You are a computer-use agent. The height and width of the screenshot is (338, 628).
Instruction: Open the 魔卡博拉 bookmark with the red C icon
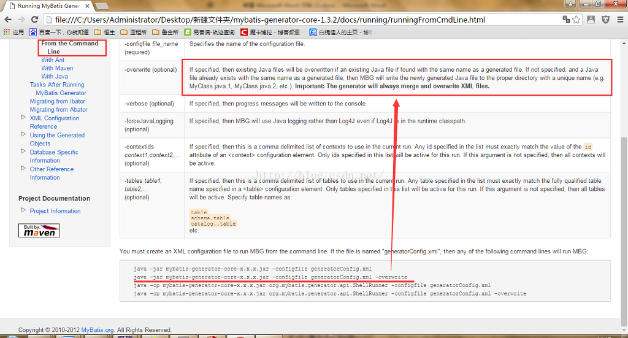click(270, 33)
